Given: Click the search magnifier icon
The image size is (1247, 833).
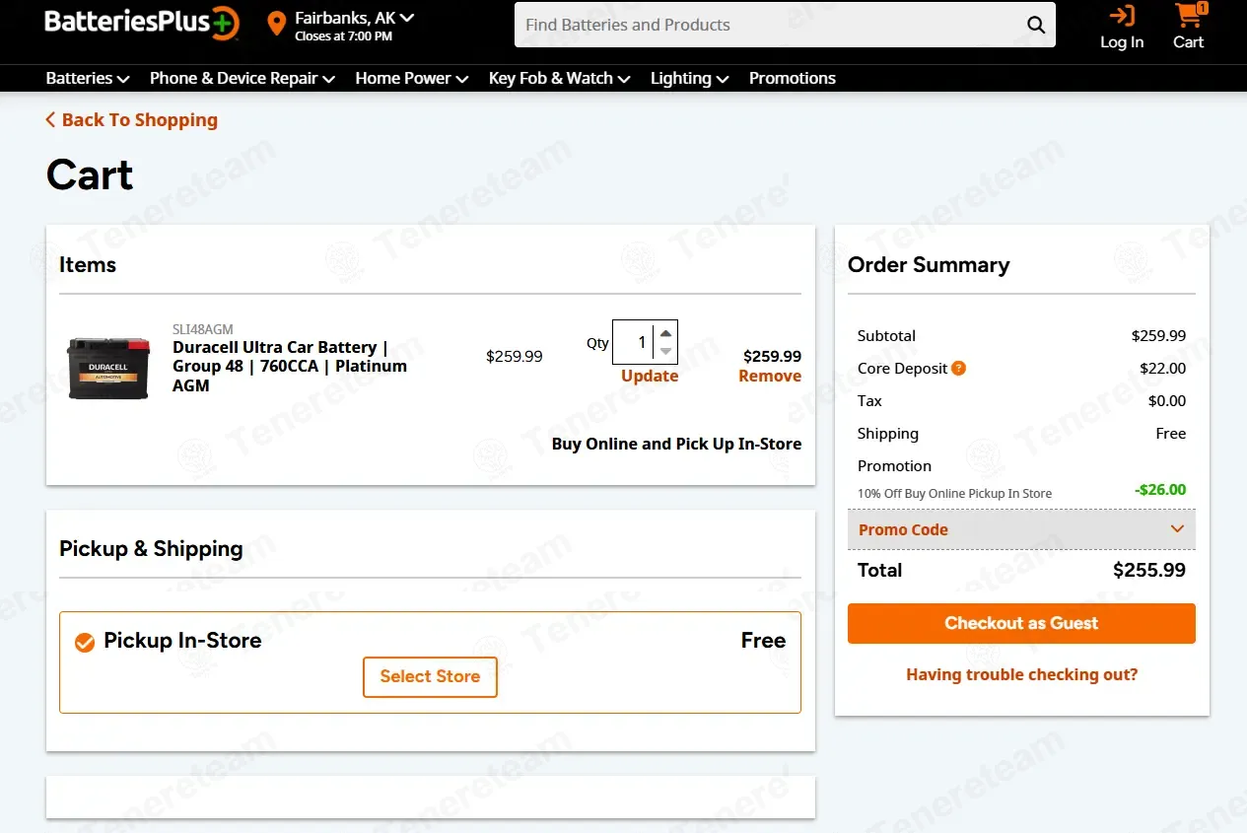Looking at the screenshot, I should (1036, 25).
